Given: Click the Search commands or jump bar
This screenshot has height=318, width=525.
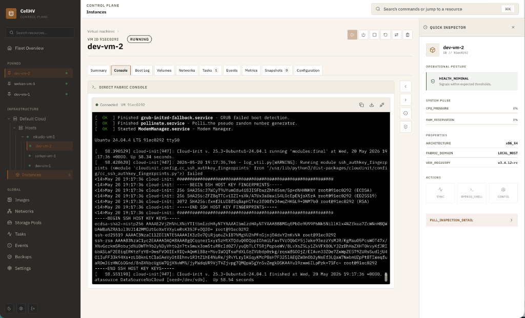Looking at the screenshot, I should pos(445,9).
